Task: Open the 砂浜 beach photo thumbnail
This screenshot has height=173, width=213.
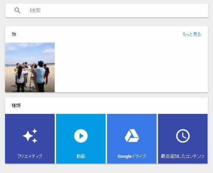Action: (30, 67)
